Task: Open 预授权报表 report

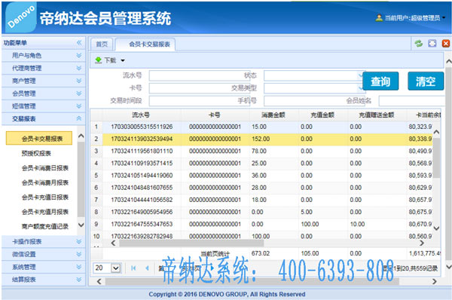Action: coord(36,154)
